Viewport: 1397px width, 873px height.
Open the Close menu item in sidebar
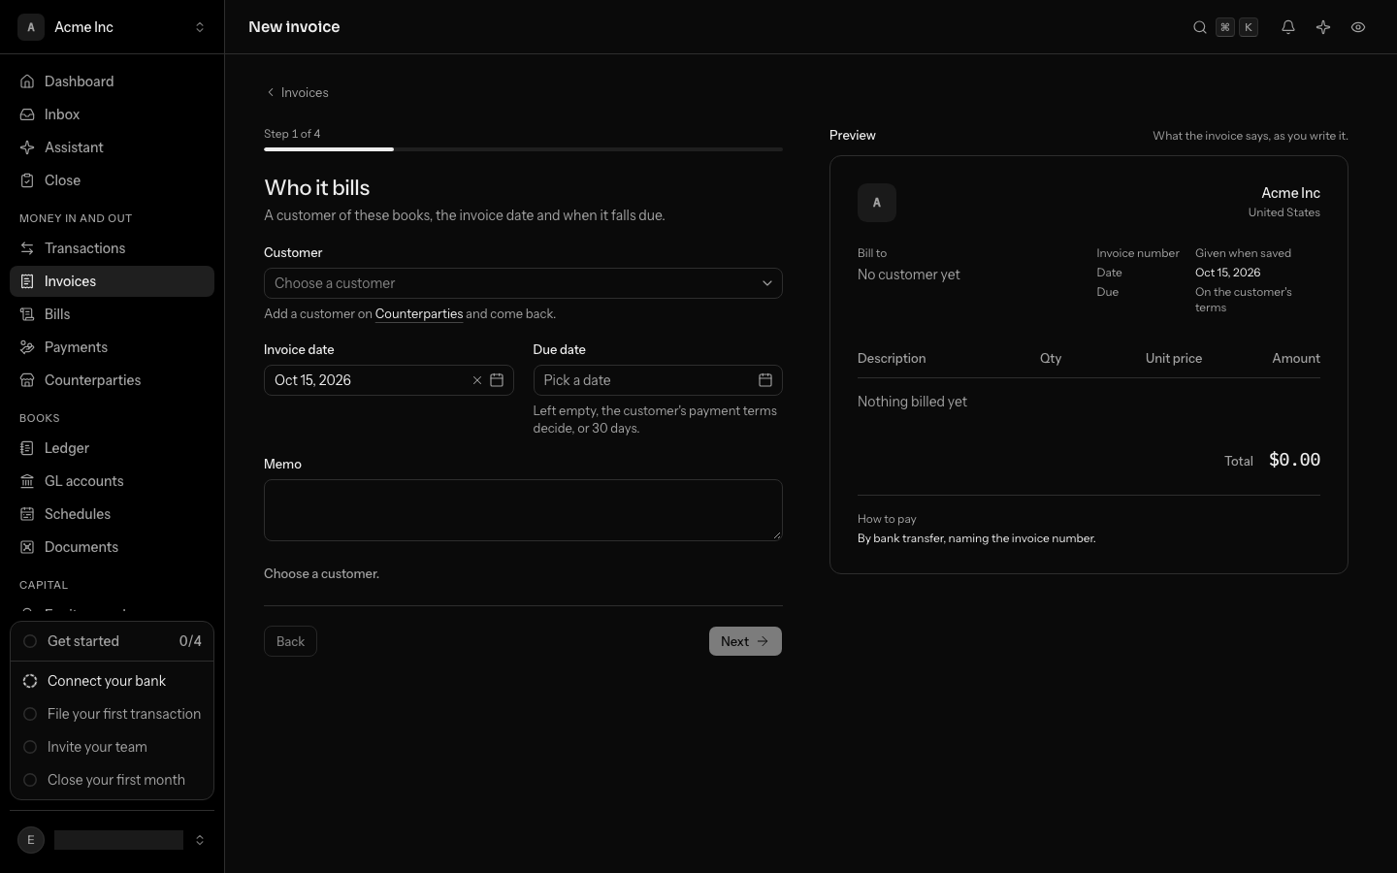(x=112, y=180)
